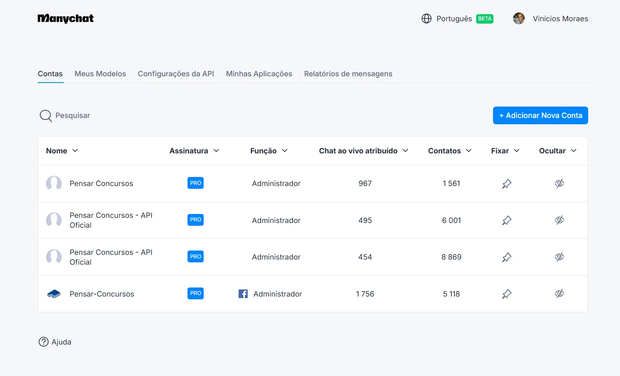Image resolution: width=620 pixels, height=376 pixels.
Task: Open the Pensar Concursos account with 967 chats
Action: [x=101, y=184]
